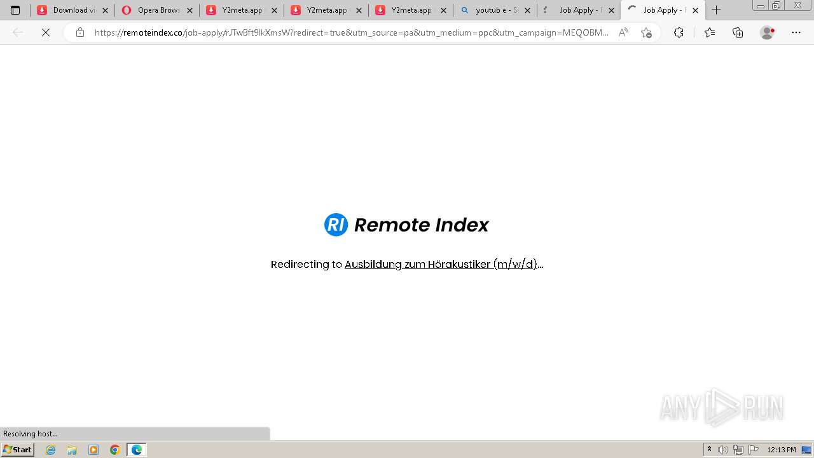Open File Explorer from taskbar
This screenshot has width=814, height=458.
pyautogui.click(x=72, y=450)
